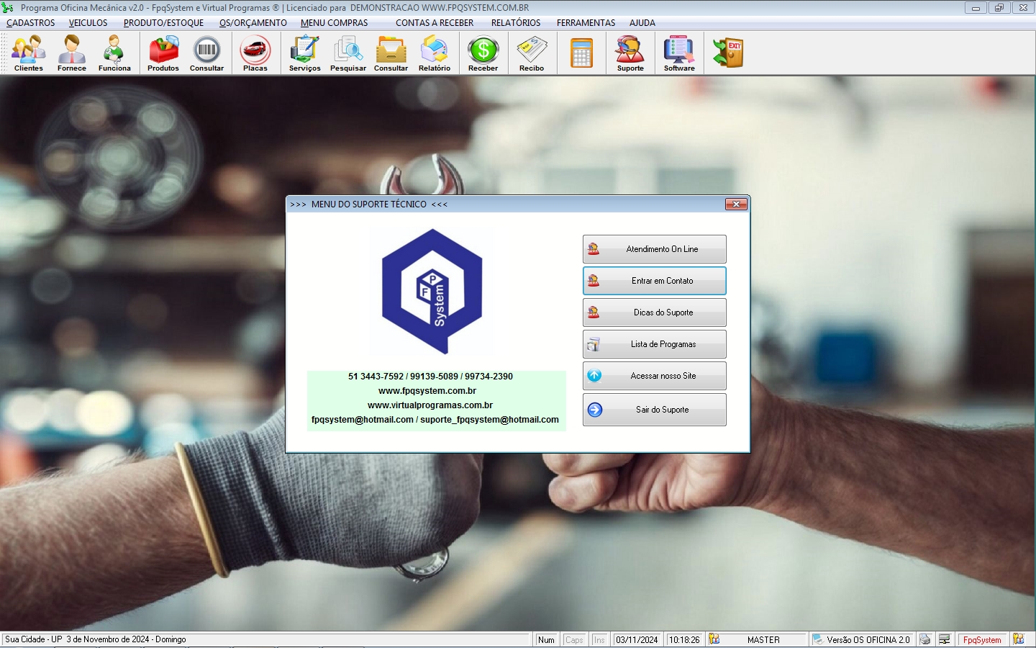Open the Serviços toolbar icon

tap(304, 53)
